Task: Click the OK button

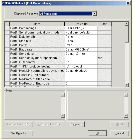Action: click(x=97, y=133)
